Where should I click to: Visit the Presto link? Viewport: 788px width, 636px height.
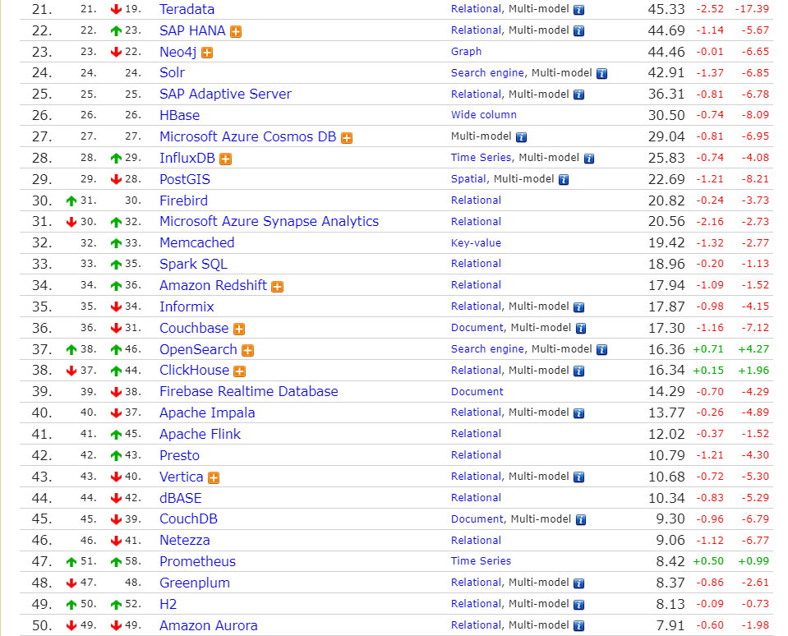coord(179,455)
